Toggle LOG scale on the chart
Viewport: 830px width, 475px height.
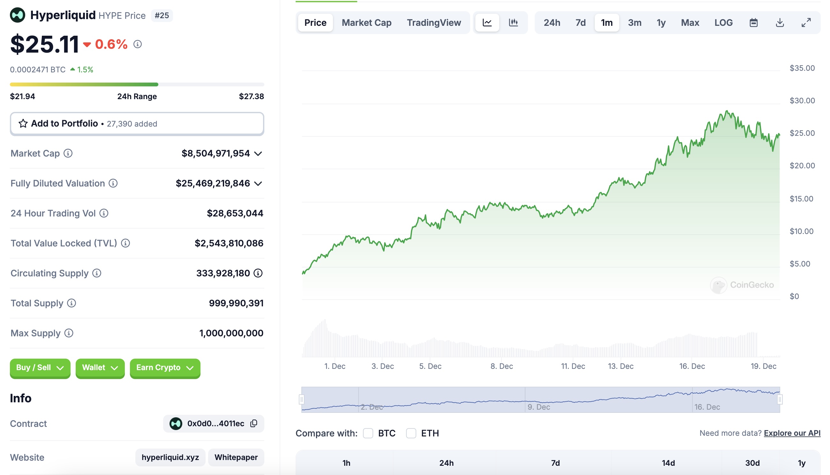pyautogui.click(x=723, y=23)
